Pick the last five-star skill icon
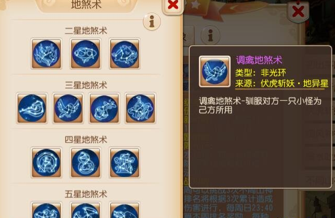Image resolution: width=335 pixels, height=218 pixels. [x=125, y=210]
